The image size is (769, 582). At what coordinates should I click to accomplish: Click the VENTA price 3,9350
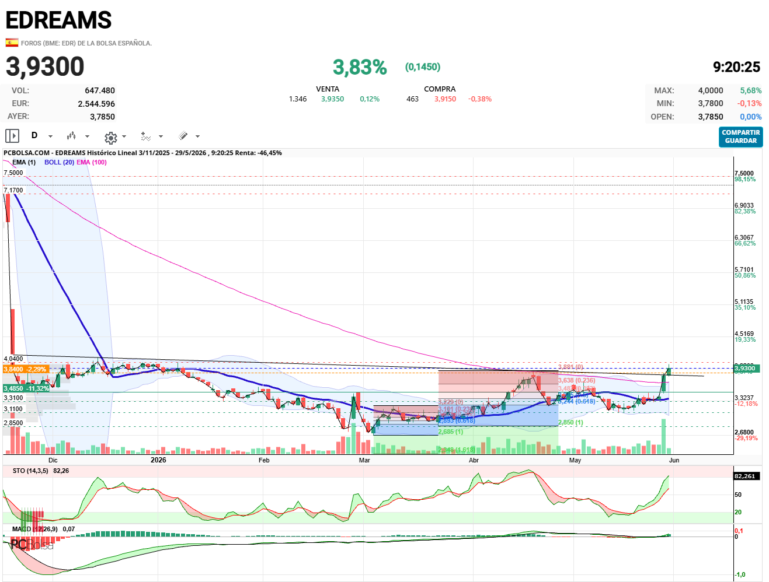[x=332, y=99]
